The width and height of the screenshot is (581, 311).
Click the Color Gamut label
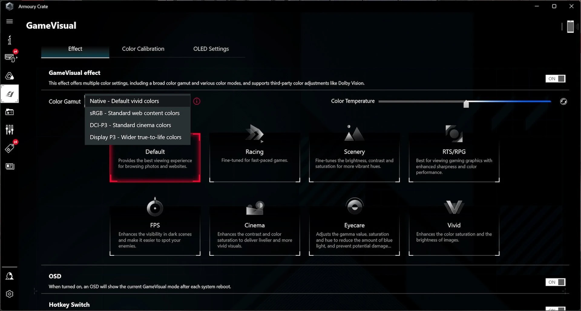tap(65, 102)
